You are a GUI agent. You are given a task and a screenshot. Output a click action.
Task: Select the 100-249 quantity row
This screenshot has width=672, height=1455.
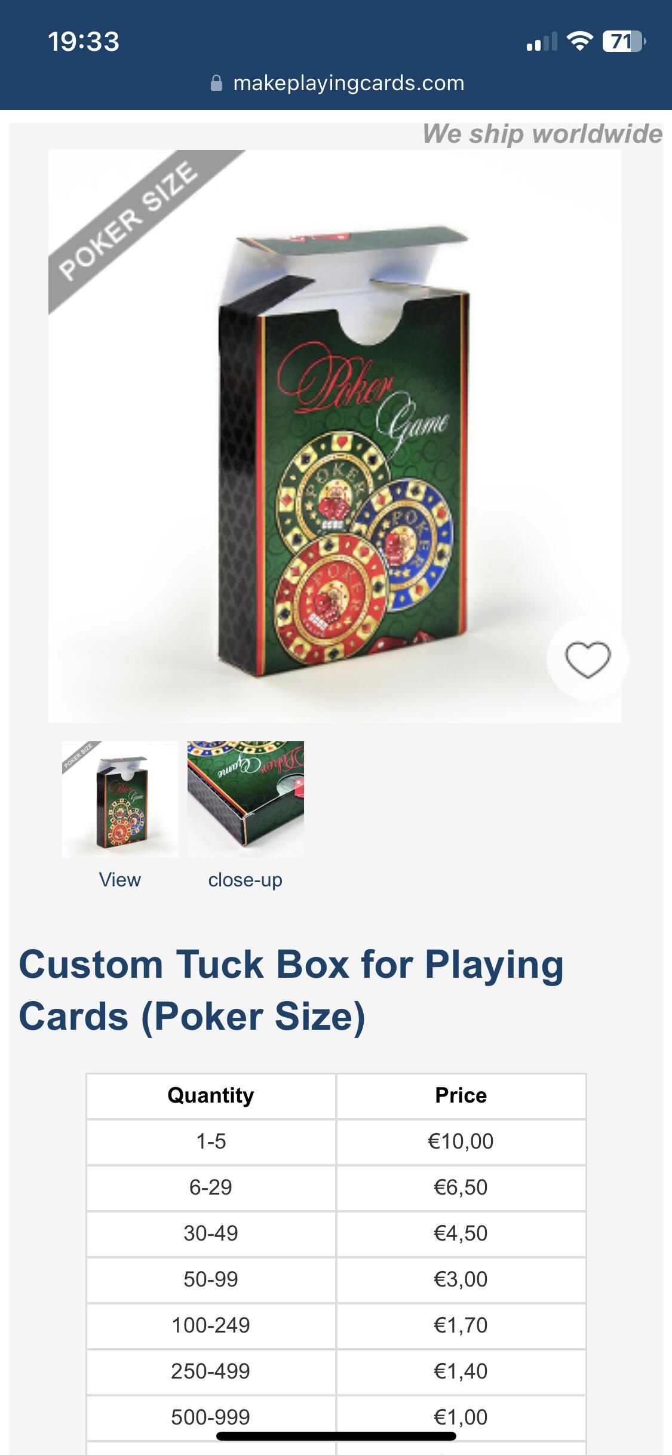point(336,1325)
